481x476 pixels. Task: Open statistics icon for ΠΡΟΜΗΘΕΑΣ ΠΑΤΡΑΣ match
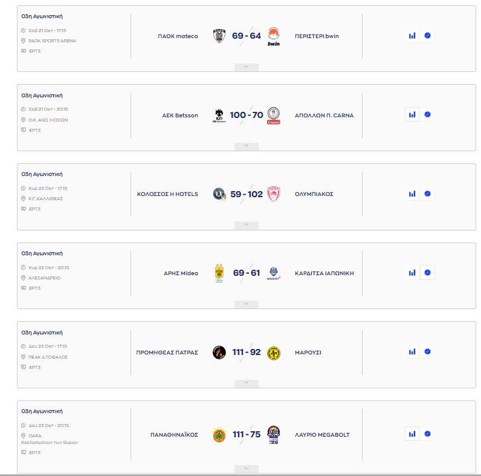coord(412,351)
